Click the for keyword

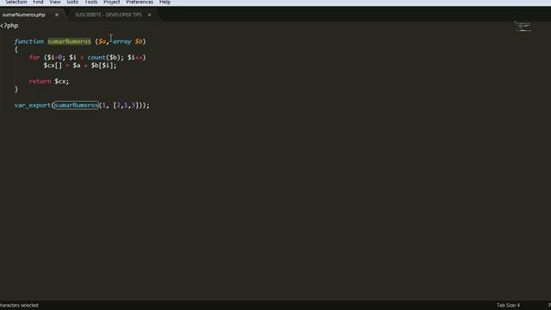pos(34,58)
